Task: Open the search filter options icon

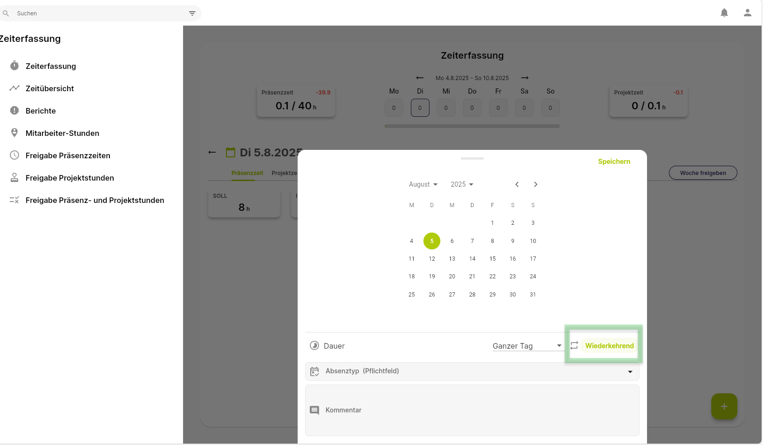Action: click(x=192, y=13)
